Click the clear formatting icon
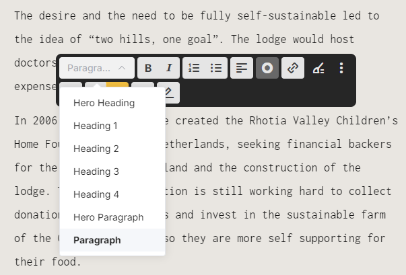Screen dimensions: 406x275 (x=318, y=68)
